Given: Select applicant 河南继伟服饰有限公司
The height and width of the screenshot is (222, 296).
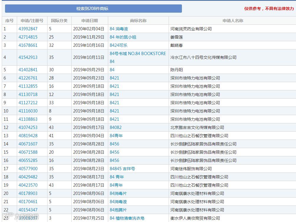Looking at the screenshot, I should tap(191, 169).
